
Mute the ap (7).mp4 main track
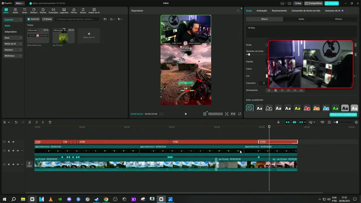pyautogui.click(x=18, y=164)
